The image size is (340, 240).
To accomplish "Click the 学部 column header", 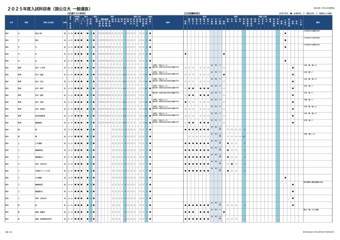I will (x=25, y=23).
